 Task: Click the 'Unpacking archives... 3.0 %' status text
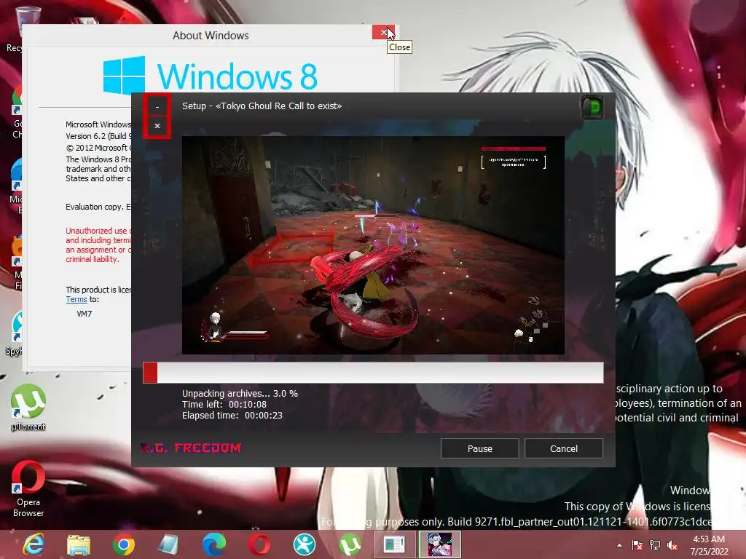click(x=240, y=394)
